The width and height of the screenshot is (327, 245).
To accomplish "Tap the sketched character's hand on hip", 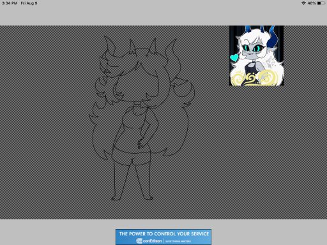I will click(x=142, y=144).
